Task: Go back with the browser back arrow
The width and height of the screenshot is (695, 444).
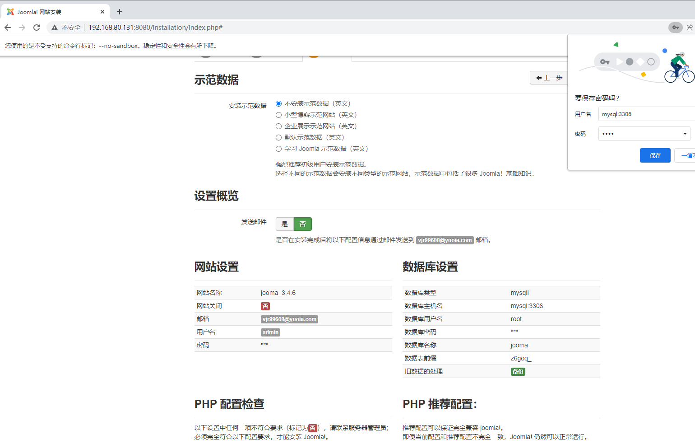Action: point(8,28)
